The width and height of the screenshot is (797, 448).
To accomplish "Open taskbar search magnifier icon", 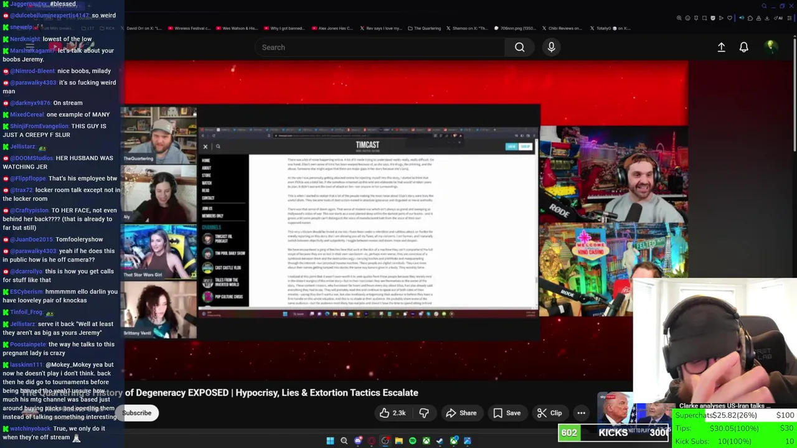I will pos(344,441).
